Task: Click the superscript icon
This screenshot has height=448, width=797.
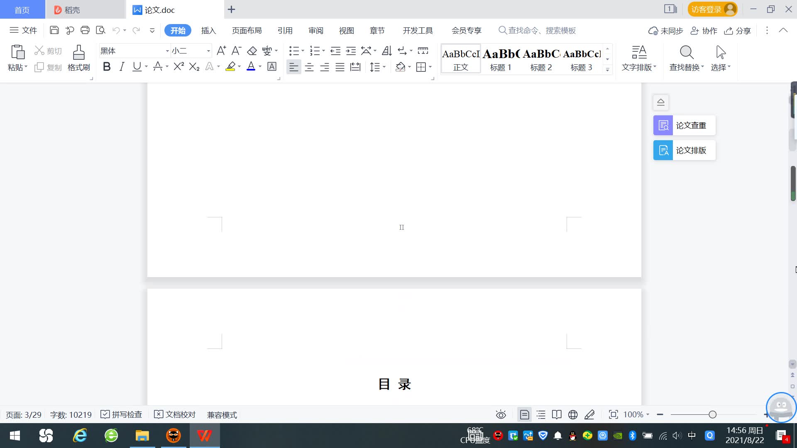Action: [x=178, y=67]
